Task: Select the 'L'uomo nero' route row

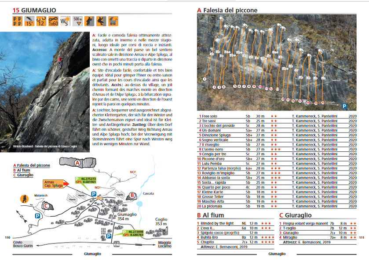Action: tap(277, 149)
